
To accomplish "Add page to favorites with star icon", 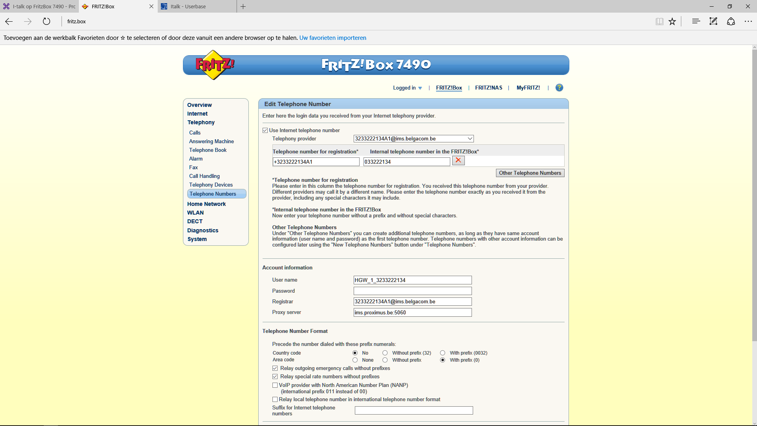I will pyautogui.click(x=672, y=21).
